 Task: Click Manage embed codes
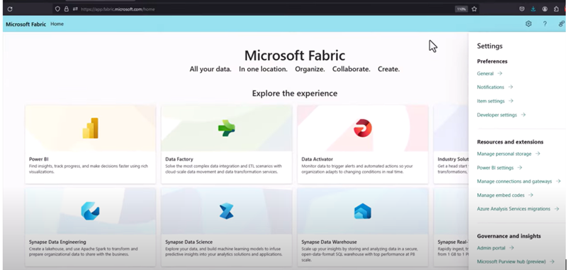coord(500,195)
